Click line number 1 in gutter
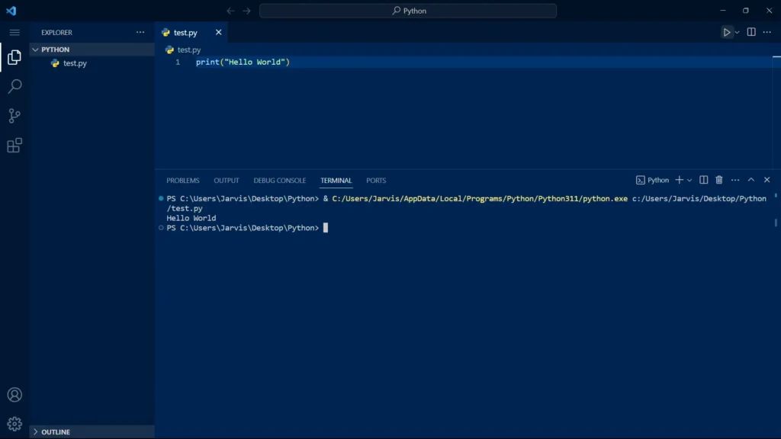 coord(178,62)
